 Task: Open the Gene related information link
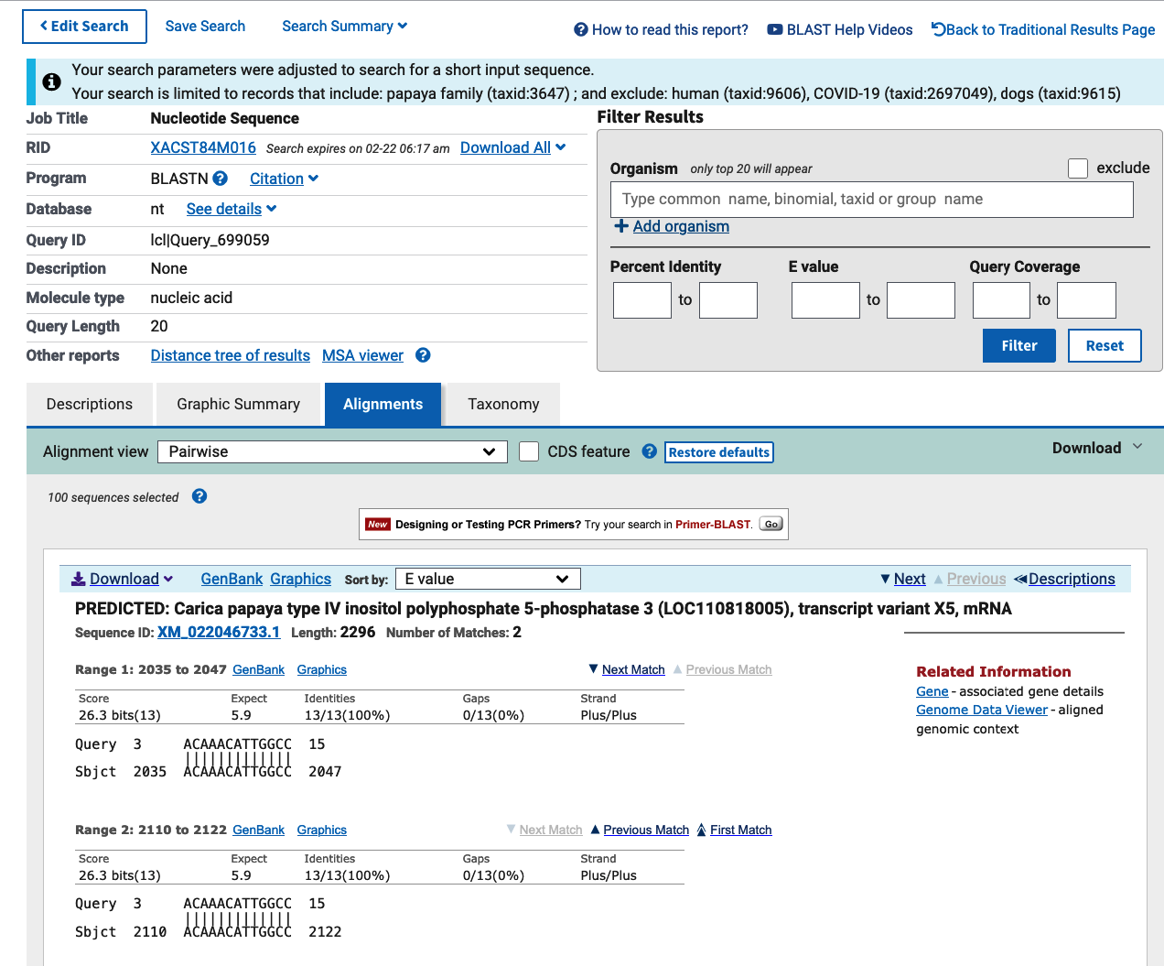pyautogui.click(x=932, y=691)
